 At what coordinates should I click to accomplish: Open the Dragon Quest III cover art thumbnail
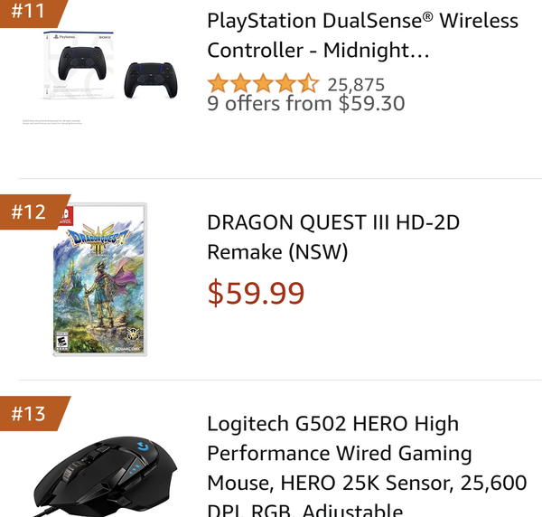pos(100,279)
